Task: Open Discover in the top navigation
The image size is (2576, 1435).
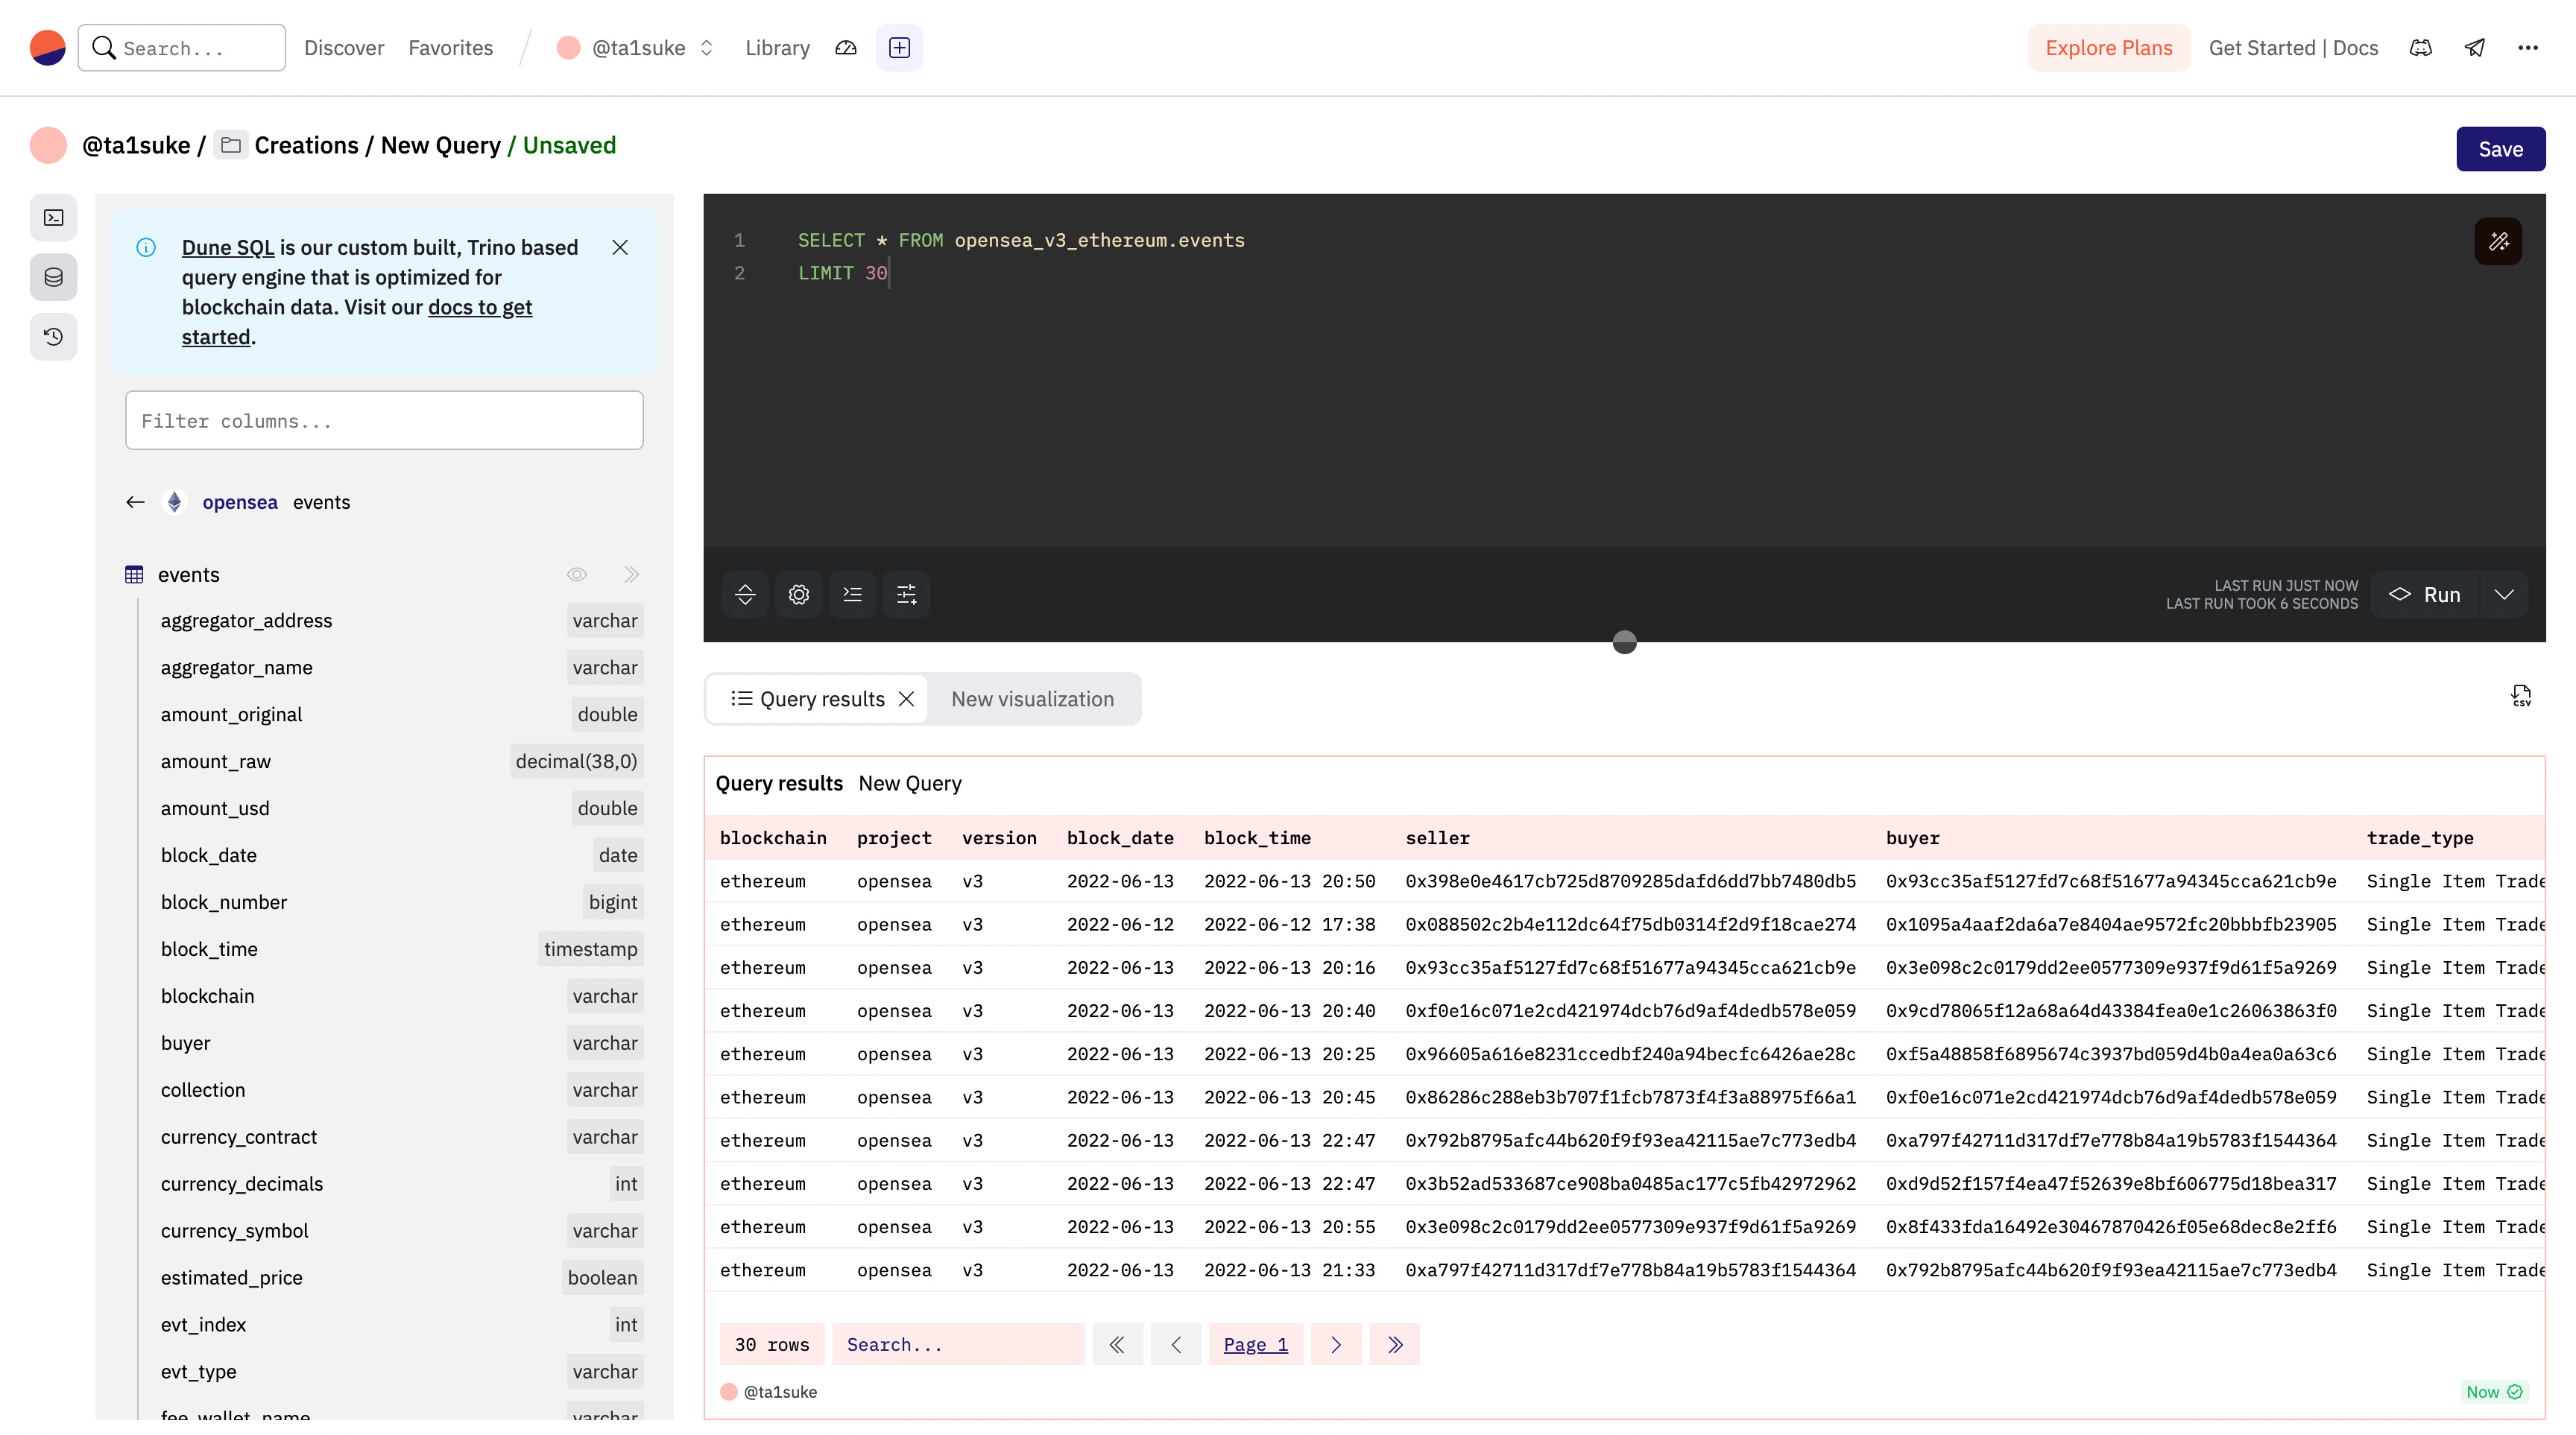Action: coord(343,47)
